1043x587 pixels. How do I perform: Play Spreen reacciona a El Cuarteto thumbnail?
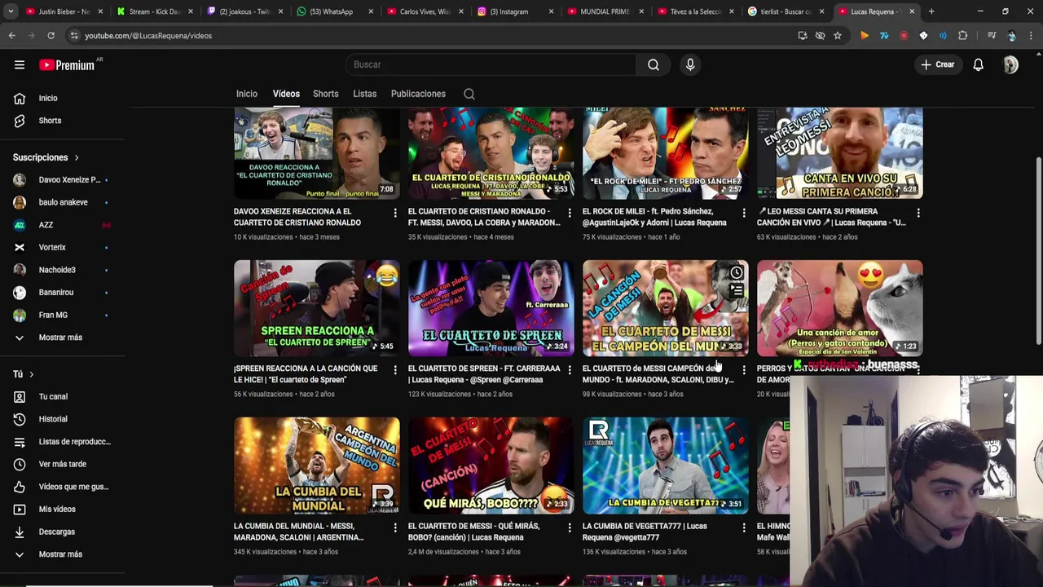317,308
